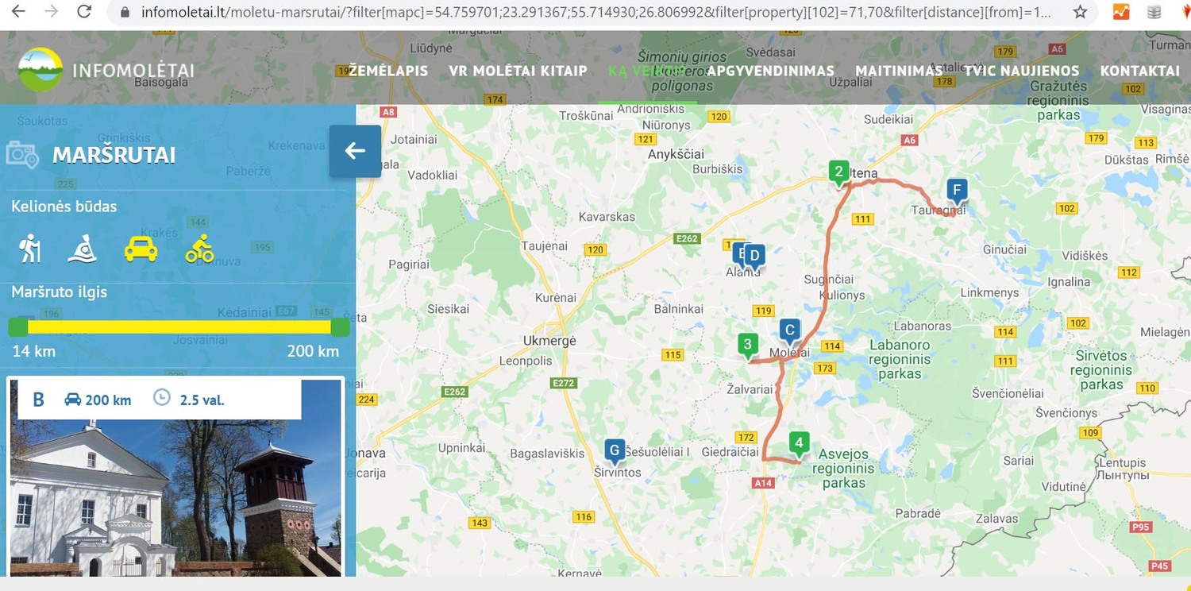Screen dimensions: 1191x591
Task: Click the clock icon on route B card
Action: tap(162, 396)
